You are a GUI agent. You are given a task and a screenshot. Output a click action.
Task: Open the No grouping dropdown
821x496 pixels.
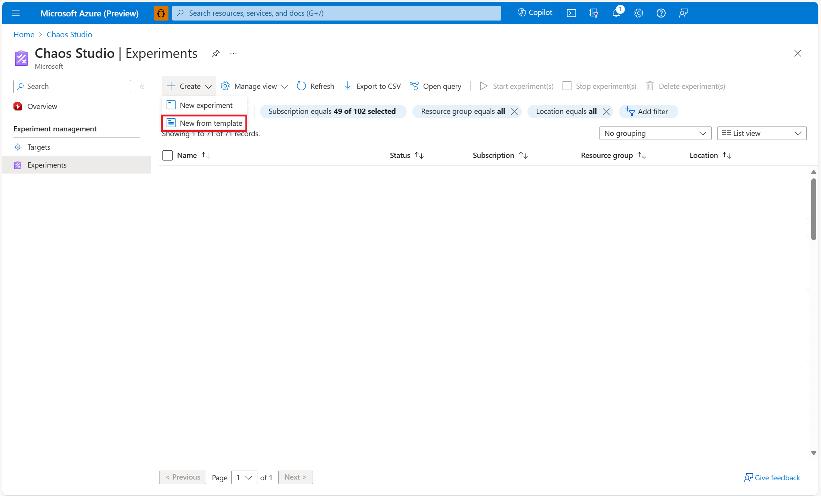point(655,133)
